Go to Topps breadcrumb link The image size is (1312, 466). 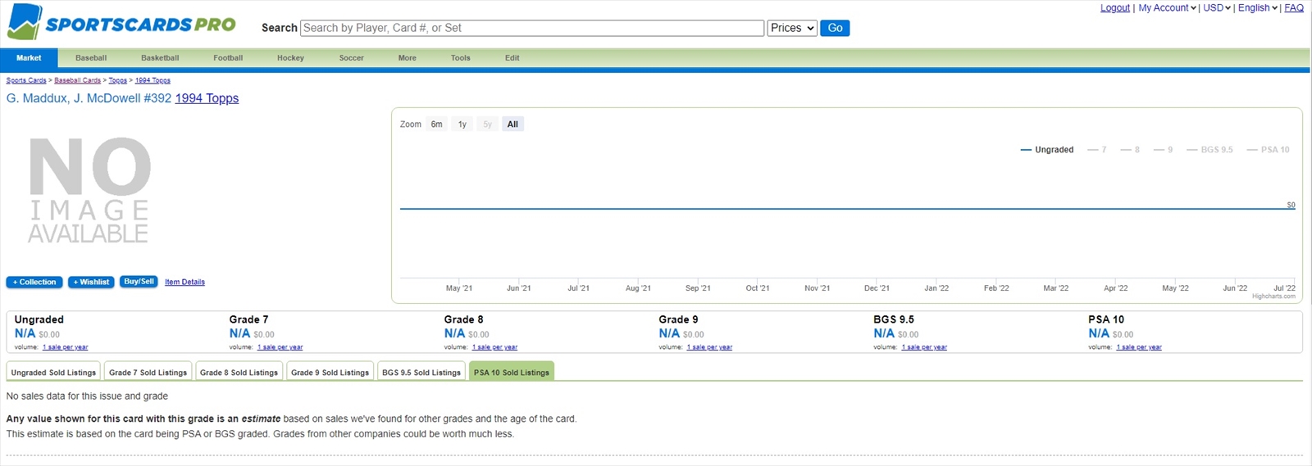118,80
